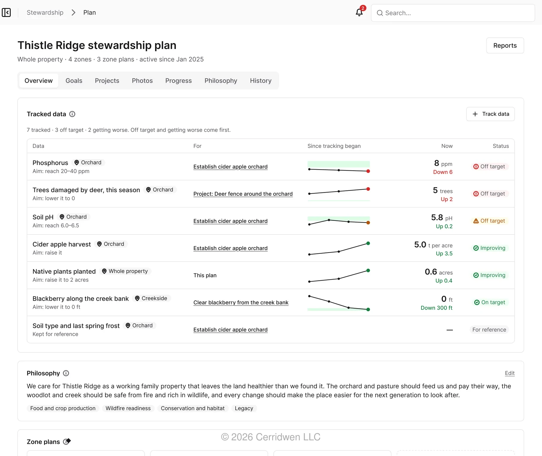This screenshot has height=456, width=542.
Task: Switch to the Goals tab
Action: point(74,81)
